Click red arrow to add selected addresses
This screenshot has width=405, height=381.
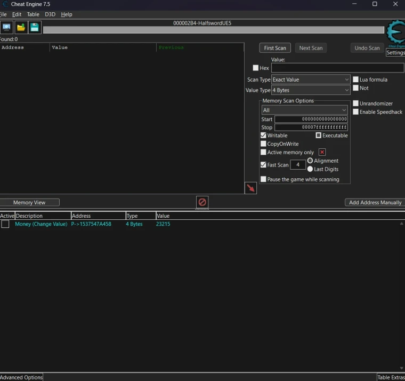(x=250, y=188)
